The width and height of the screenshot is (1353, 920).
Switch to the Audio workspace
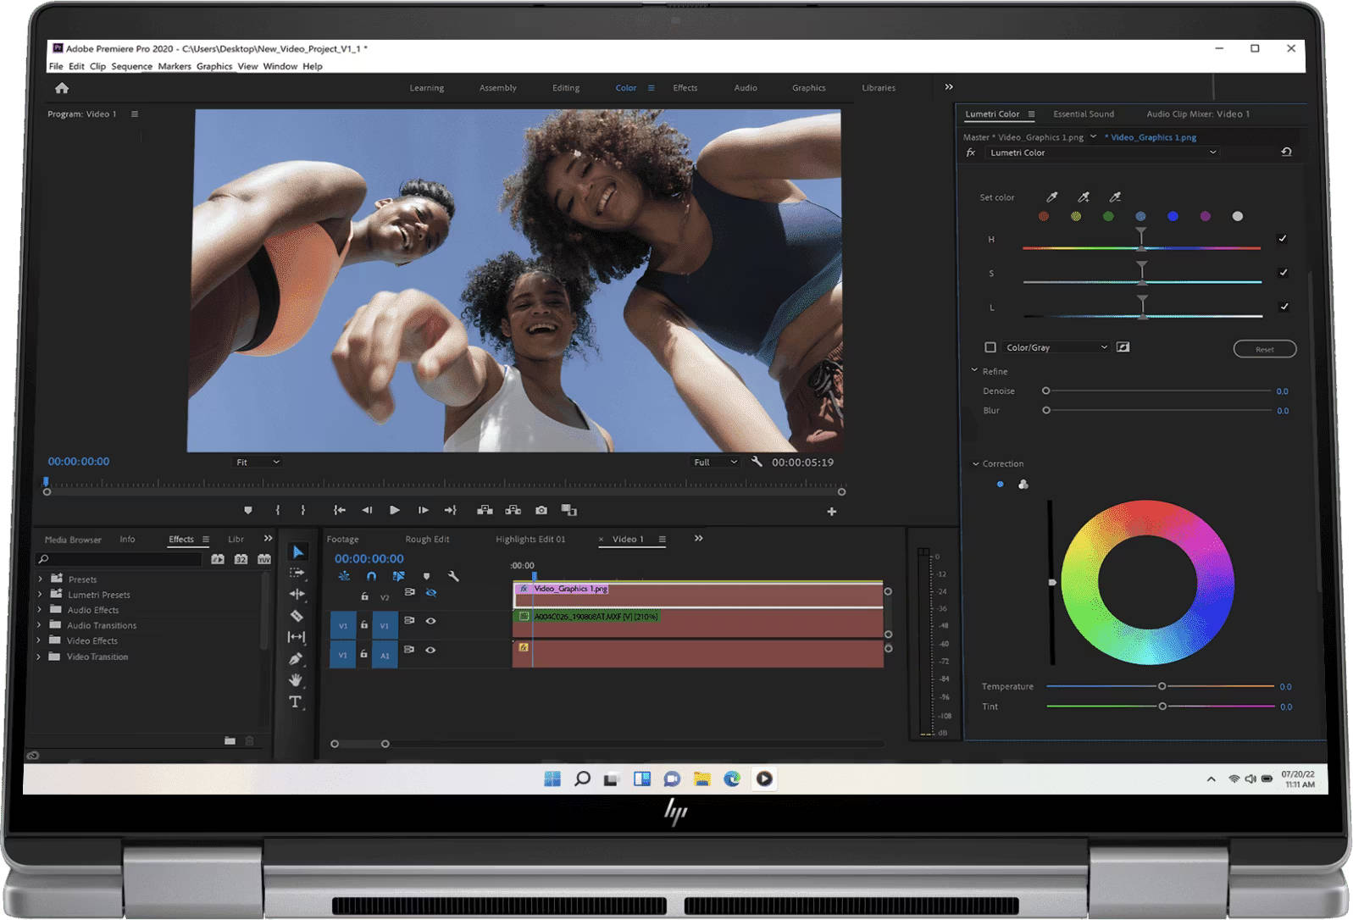(x=746, y=88)
